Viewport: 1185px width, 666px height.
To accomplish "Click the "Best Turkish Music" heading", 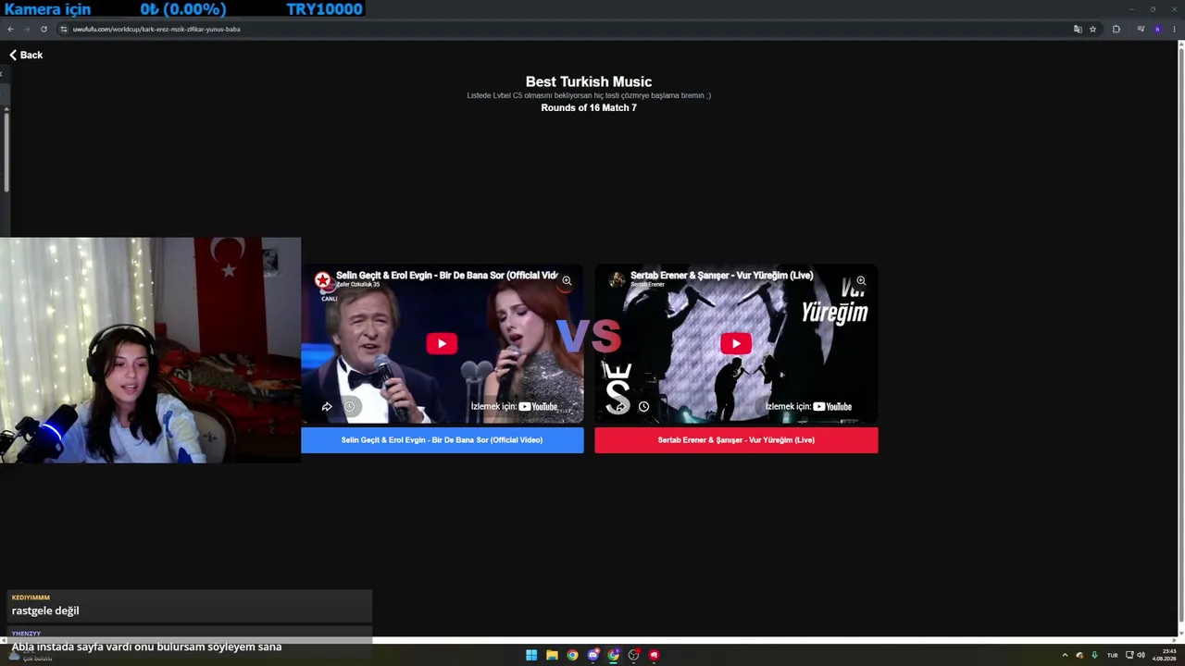I will coord(589,81).
